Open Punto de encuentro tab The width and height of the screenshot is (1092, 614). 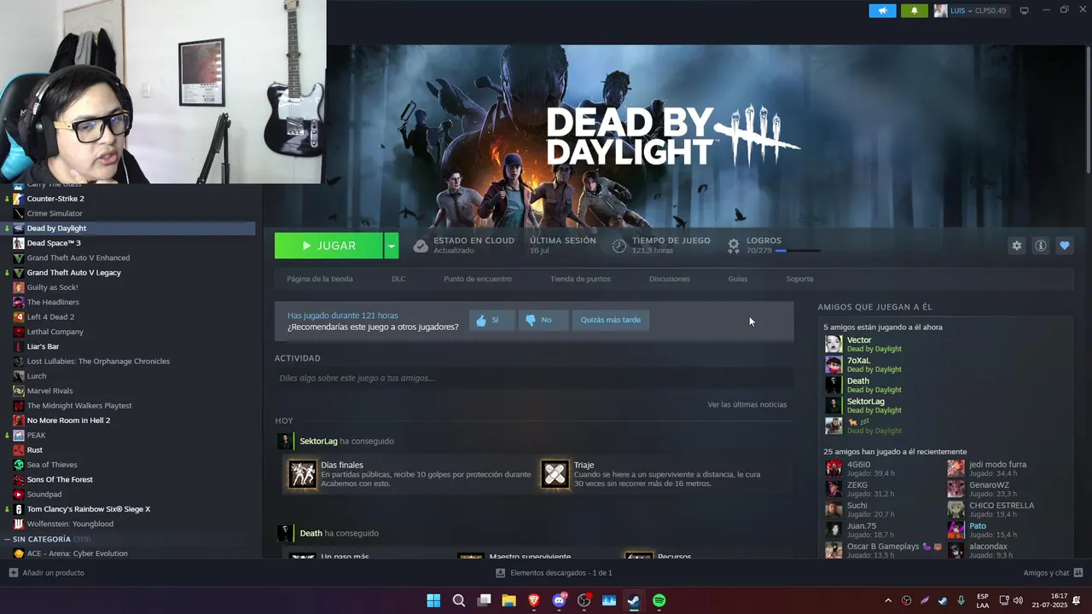click(478, 279)
